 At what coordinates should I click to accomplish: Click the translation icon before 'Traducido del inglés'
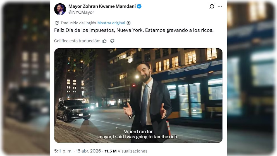[x=56, y=23]
